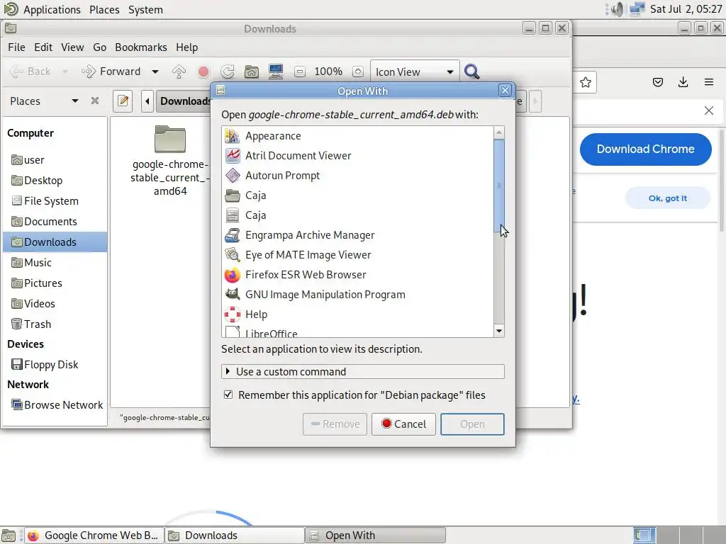
Task: Choose Atril Document Viewer from list
Action: (x=358, y=156)
